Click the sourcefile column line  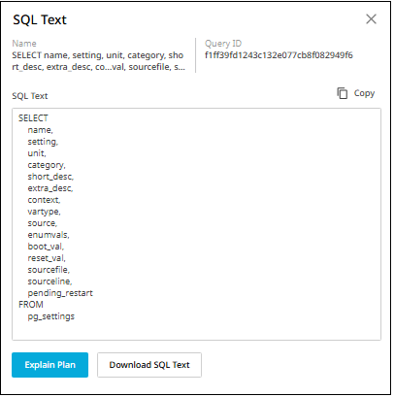[49, 270]
